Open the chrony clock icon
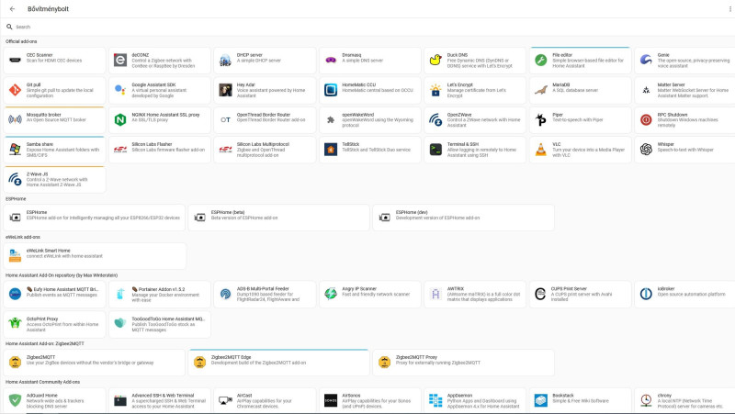 click(x=646, y=400)
